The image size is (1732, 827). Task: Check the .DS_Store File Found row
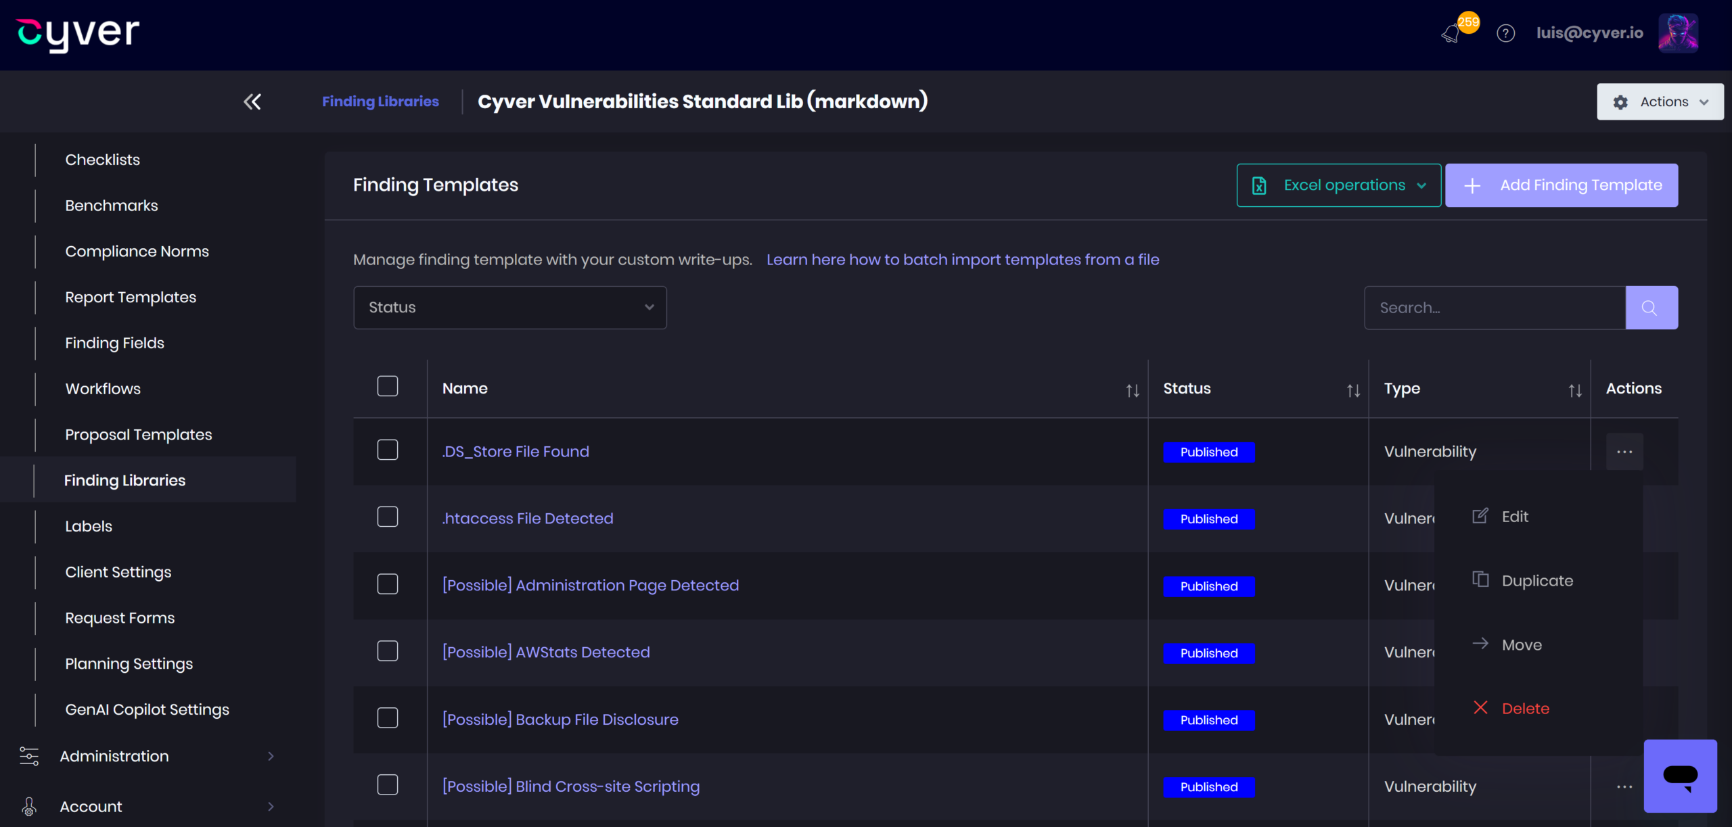click(x=388, y=450)
